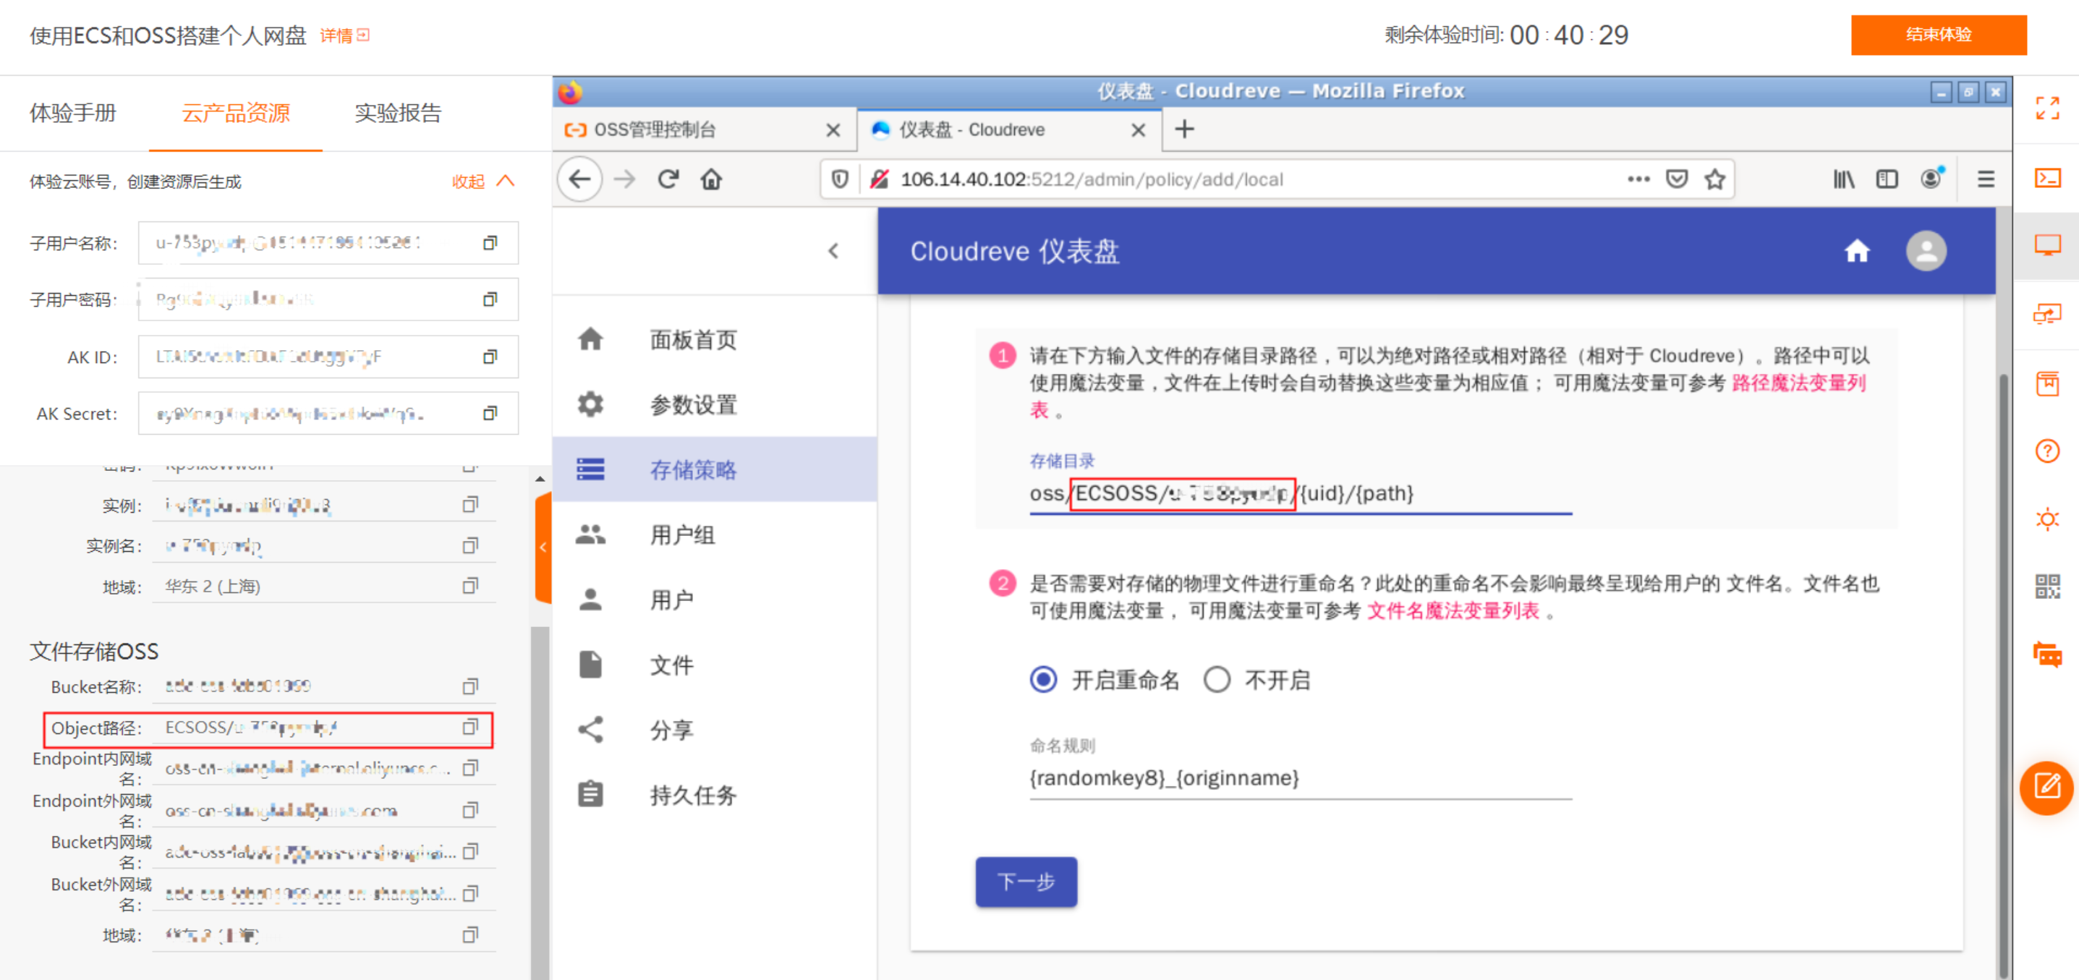The height and width of the screenshot is (980, 2079).
Task: Copy the AK ID value
Action: 489,357
